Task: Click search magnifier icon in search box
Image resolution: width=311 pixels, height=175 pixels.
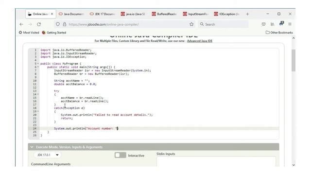Action: pyautogui.click(x=202, y=24)
